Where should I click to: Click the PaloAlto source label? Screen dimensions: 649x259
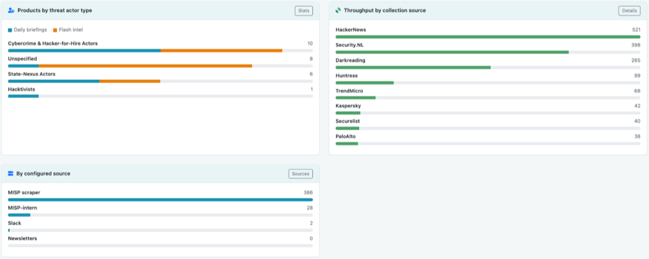click(345, 137)
